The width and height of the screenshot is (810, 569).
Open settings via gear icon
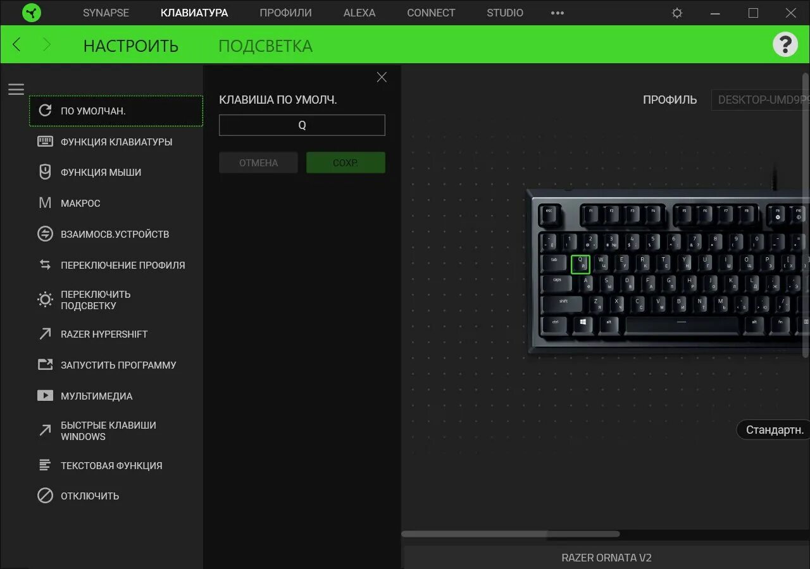point(677,13)
